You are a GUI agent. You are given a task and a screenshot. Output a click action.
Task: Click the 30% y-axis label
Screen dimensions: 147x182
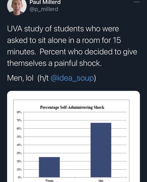(19, 153)
